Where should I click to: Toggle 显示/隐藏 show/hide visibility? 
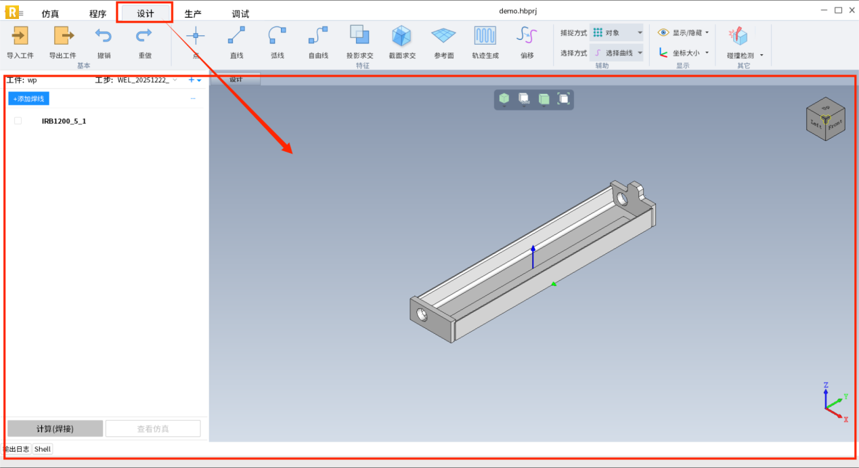click(682, 33)
